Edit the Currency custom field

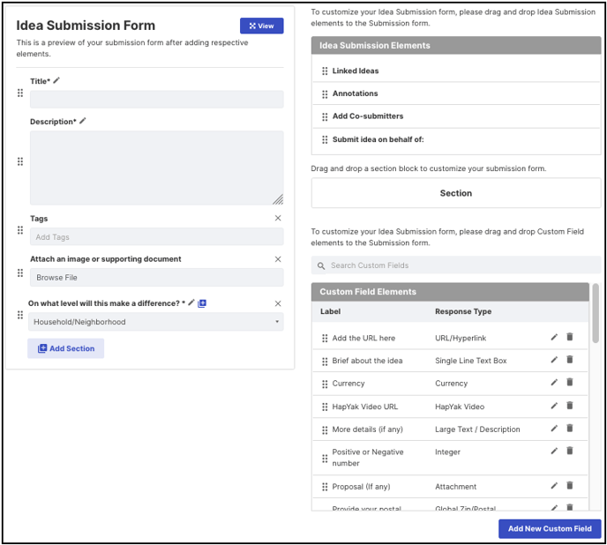[x=554, y=383]
